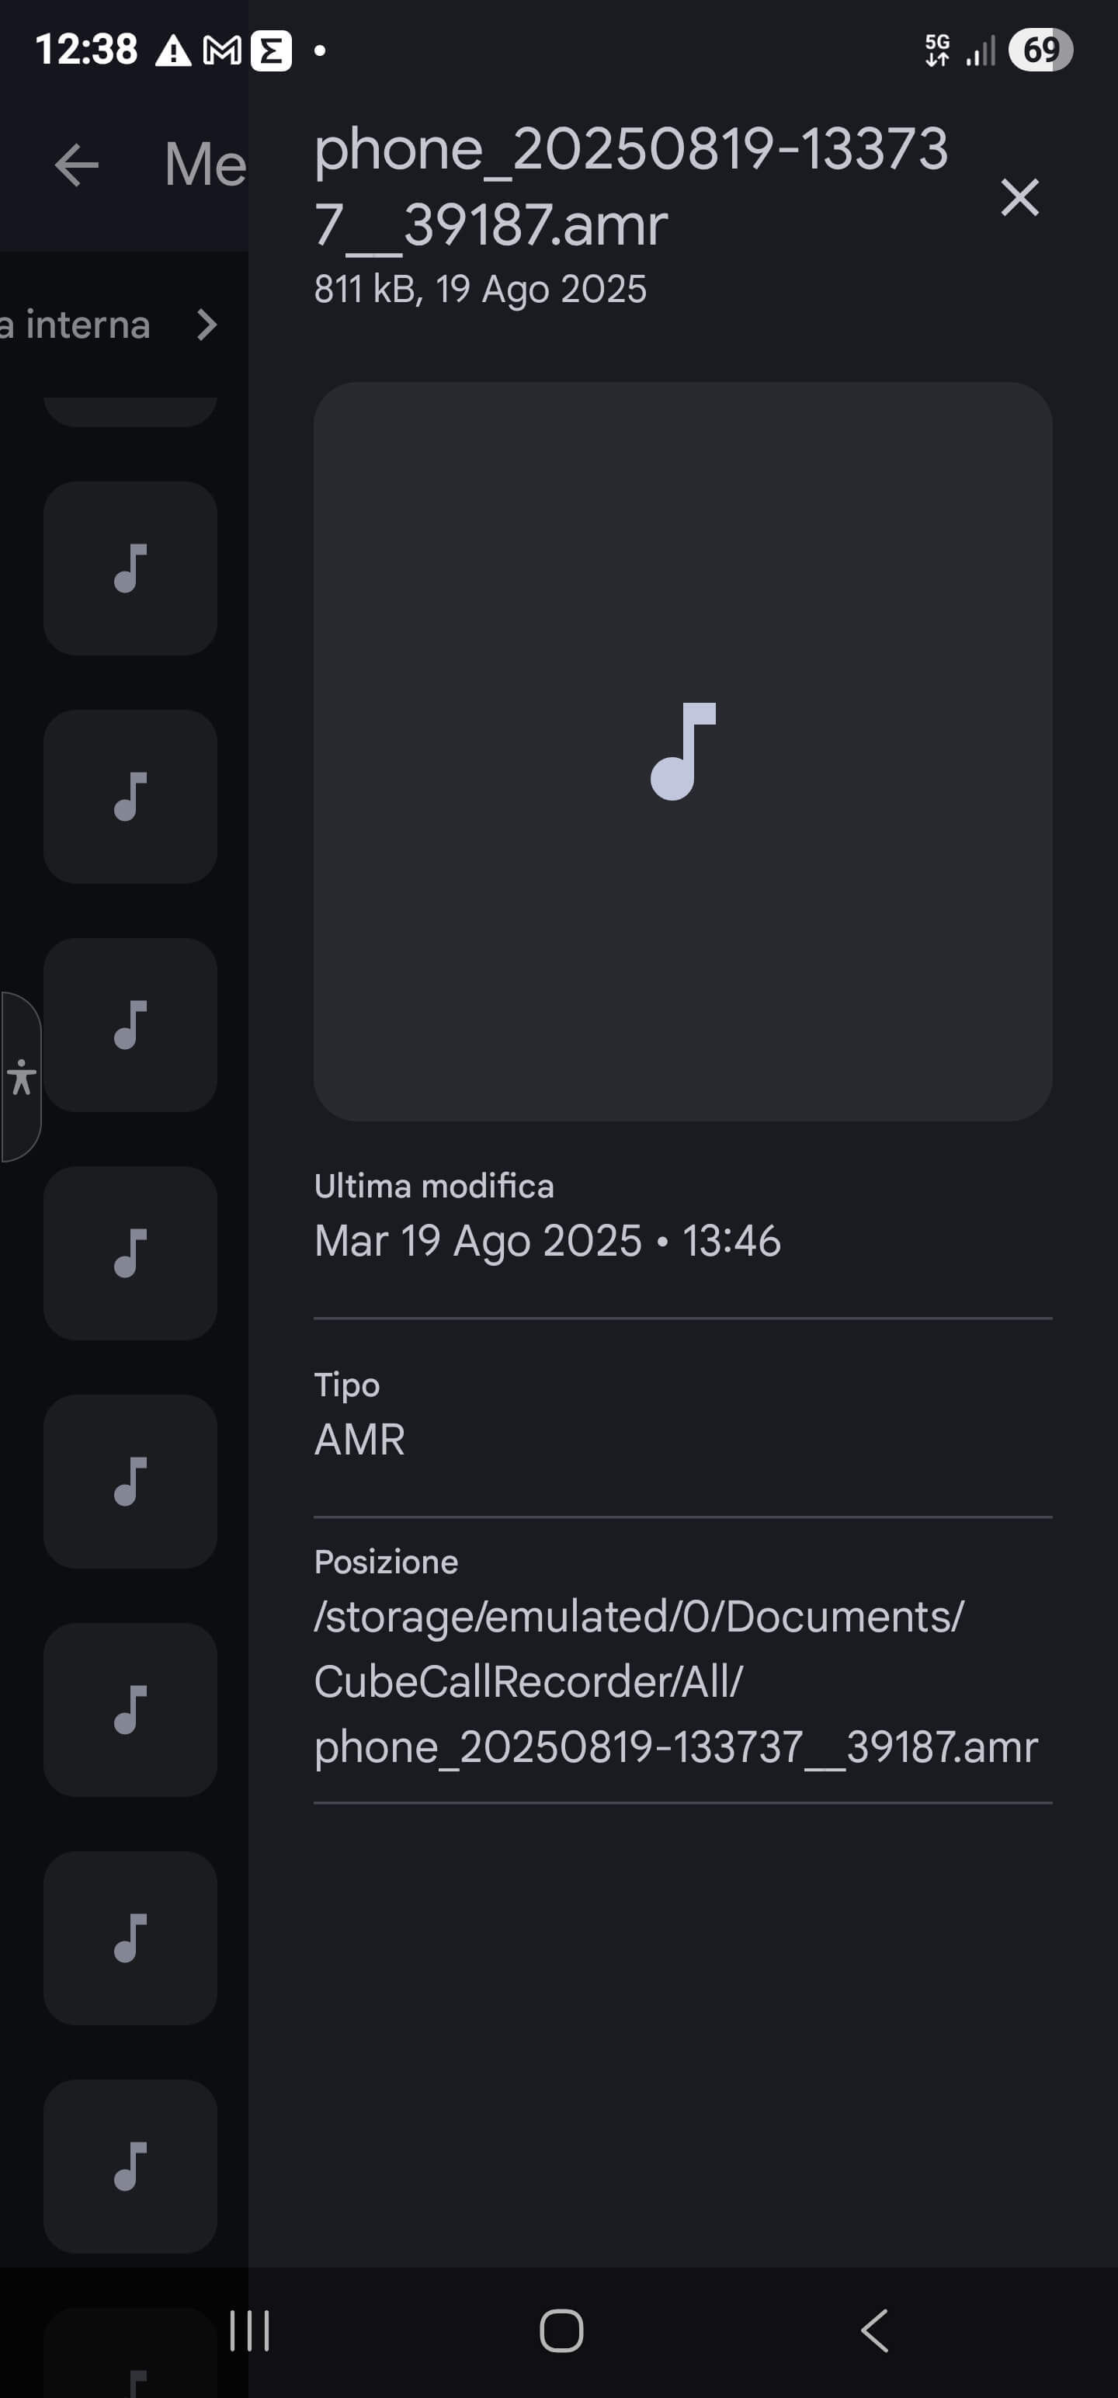Tap the back arrow in the header

click(76, 165)
